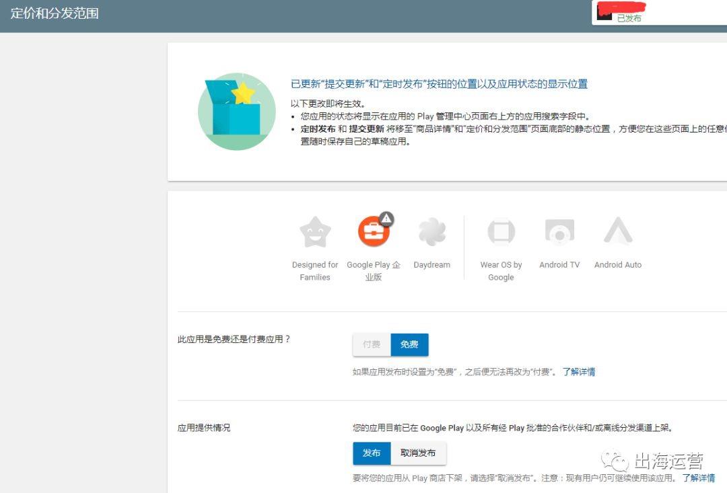Viewport: 727px width, 493px height.
Task: Open 了解详情 link about unpublishing
Action: pyautogui.click(x=698, y=478)
